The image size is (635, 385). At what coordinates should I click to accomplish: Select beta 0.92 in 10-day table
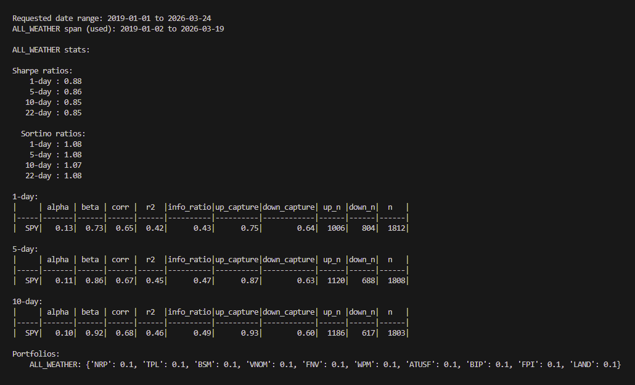[x=94, y=333]
